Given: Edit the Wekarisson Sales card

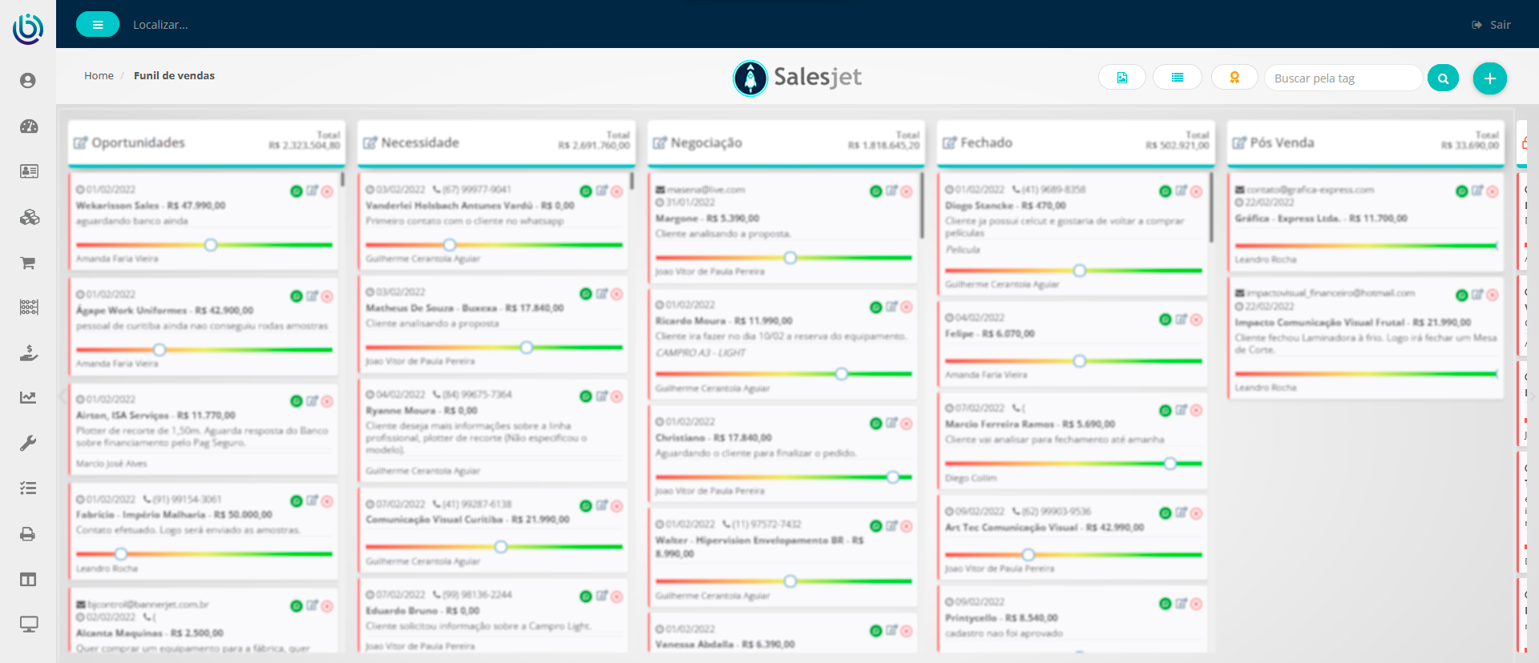Looking at the screenshot, I should click(x=312, y=191).
